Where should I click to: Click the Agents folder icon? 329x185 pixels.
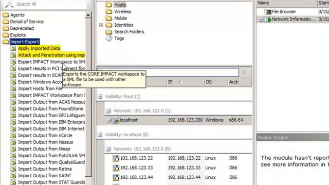click(x=6, y=15)
